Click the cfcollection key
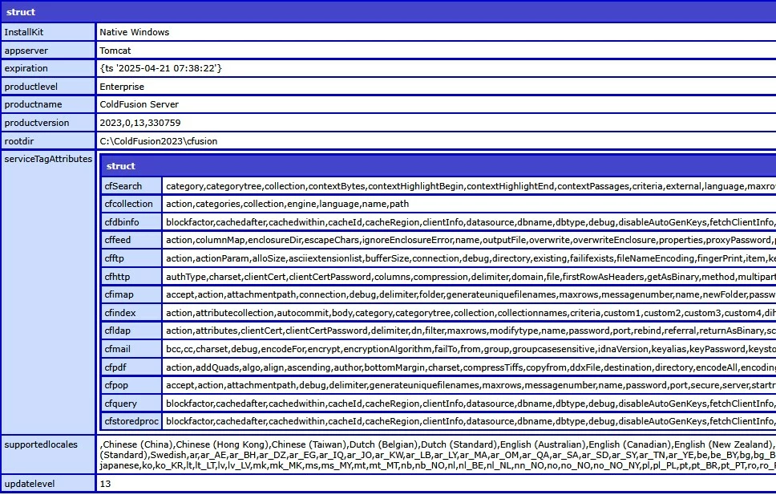 [131, 204]
